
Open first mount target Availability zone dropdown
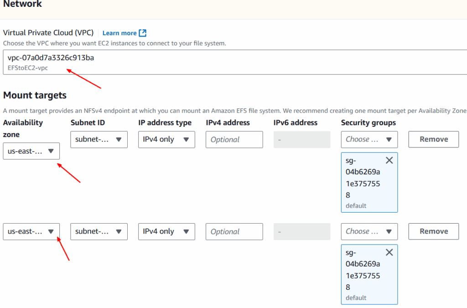(x=31, y=151)
